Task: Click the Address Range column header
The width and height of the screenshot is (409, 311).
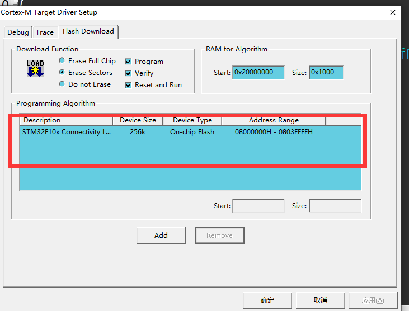Action: coord(274,120)
